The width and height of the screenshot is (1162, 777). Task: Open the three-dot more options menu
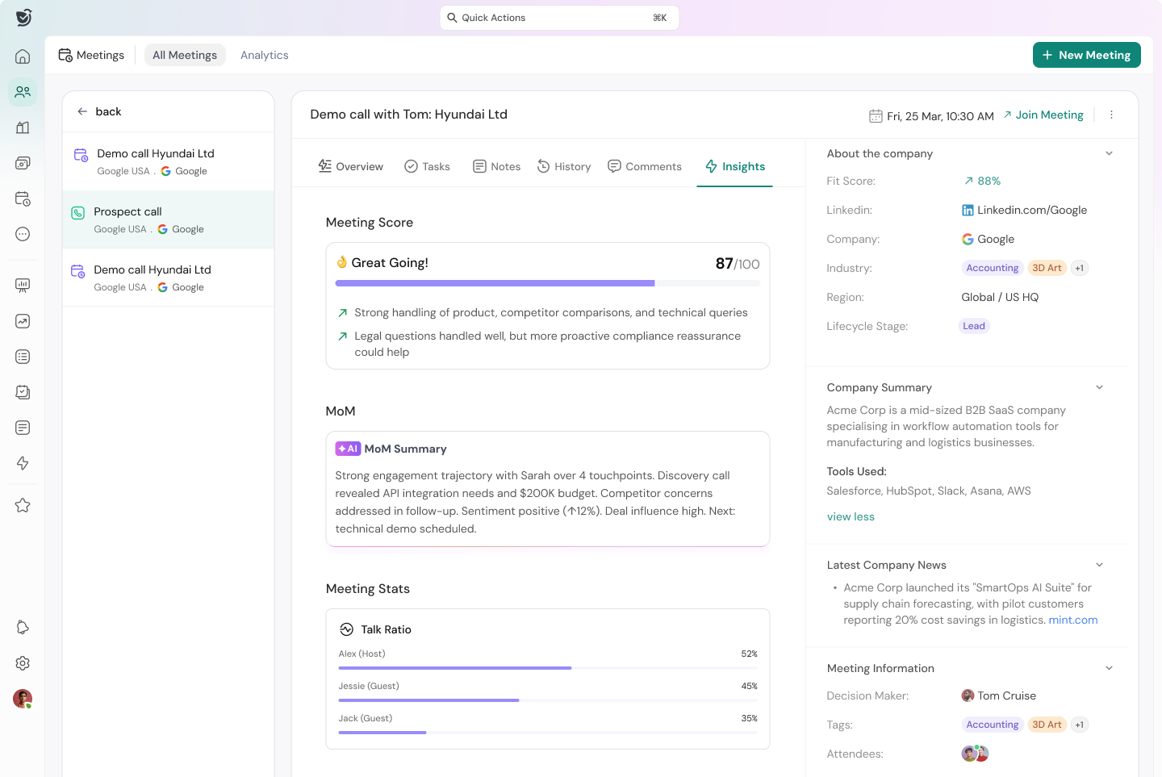click(1111, 115)
